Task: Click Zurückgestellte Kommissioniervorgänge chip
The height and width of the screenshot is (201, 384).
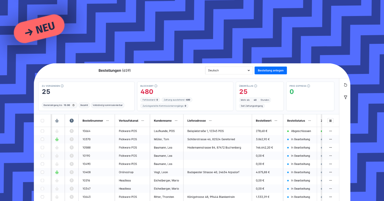Action: click(x=164, y=106)
